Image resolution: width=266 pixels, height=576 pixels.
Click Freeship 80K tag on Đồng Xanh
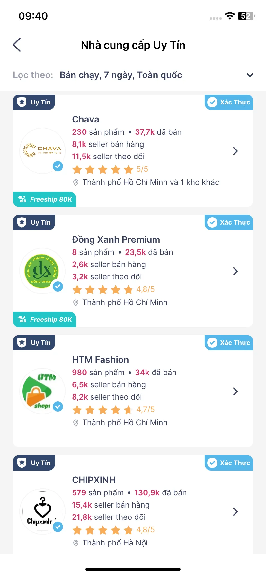click(45, 319)
